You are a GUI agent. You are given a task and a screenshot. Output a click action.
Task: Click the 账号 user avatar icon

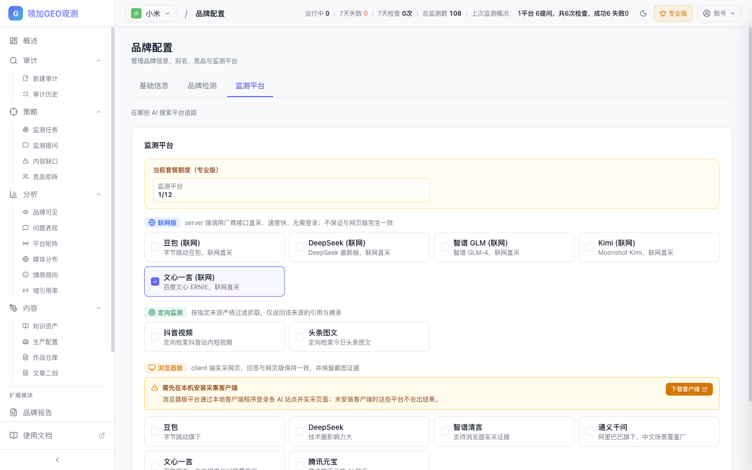pos(707,14)
